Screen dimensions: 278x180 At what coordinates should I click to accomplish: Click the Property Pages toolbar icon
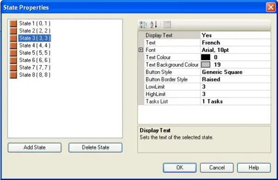pos(167,25)
